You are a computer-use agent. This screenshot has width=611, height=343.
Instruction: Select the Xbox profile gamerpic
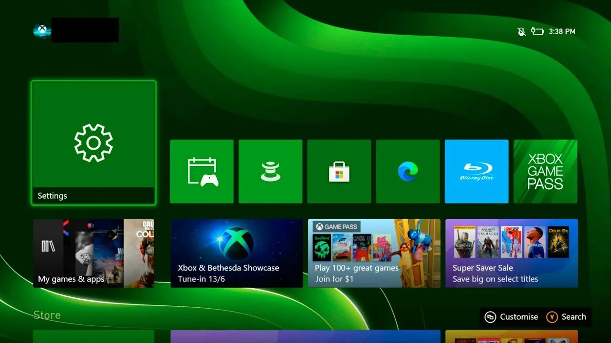[x=42, y=31]
